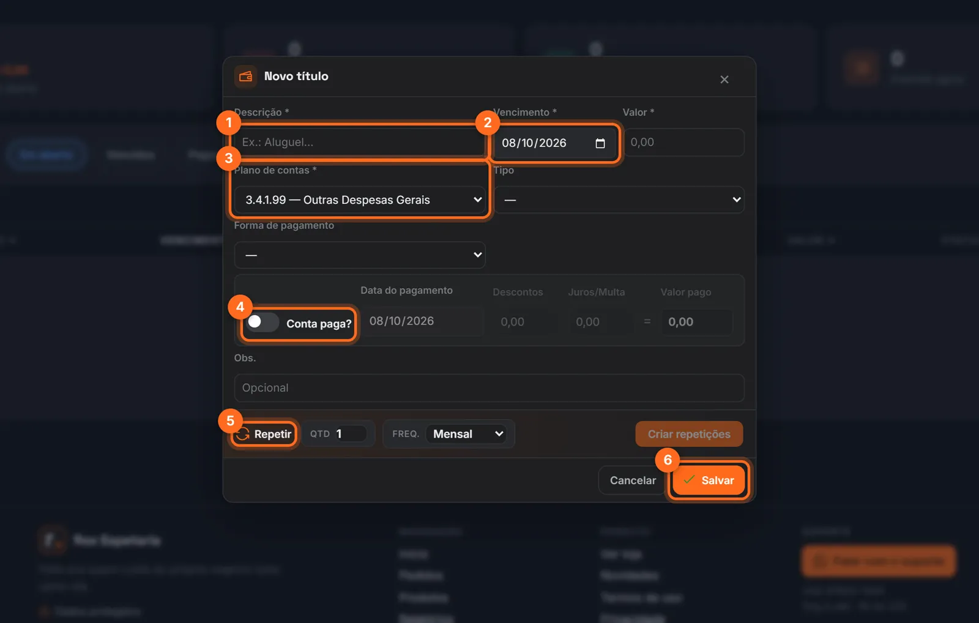The height and width of the screenshot is (623, 979).
Task: Click the Repetir refresh icon
Action: tap(244, 434)
